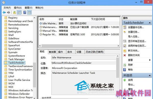This screenshot has height=99, width=153.
Task: Click the clock icon of Regular Maintenance task
Action: (41, 34)
